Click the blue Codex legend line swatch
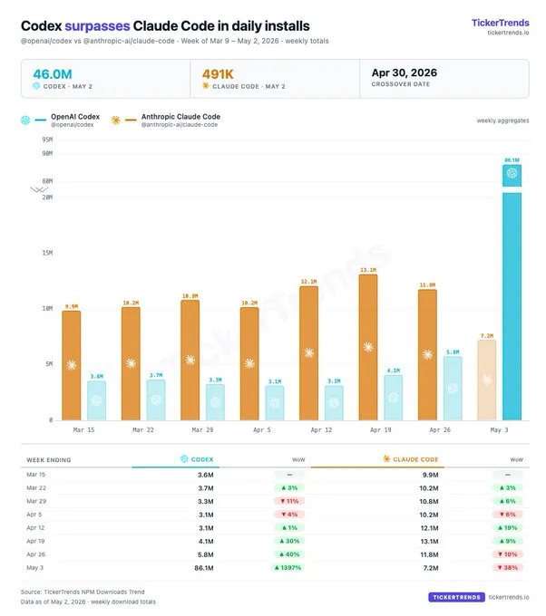 click(41, 120)
